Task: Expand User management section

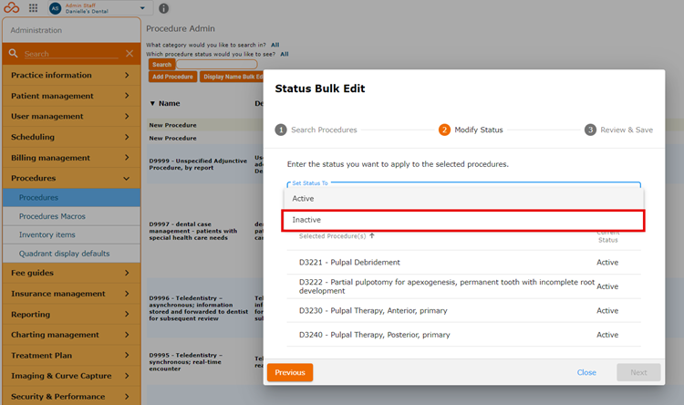Action: point(71,116)
